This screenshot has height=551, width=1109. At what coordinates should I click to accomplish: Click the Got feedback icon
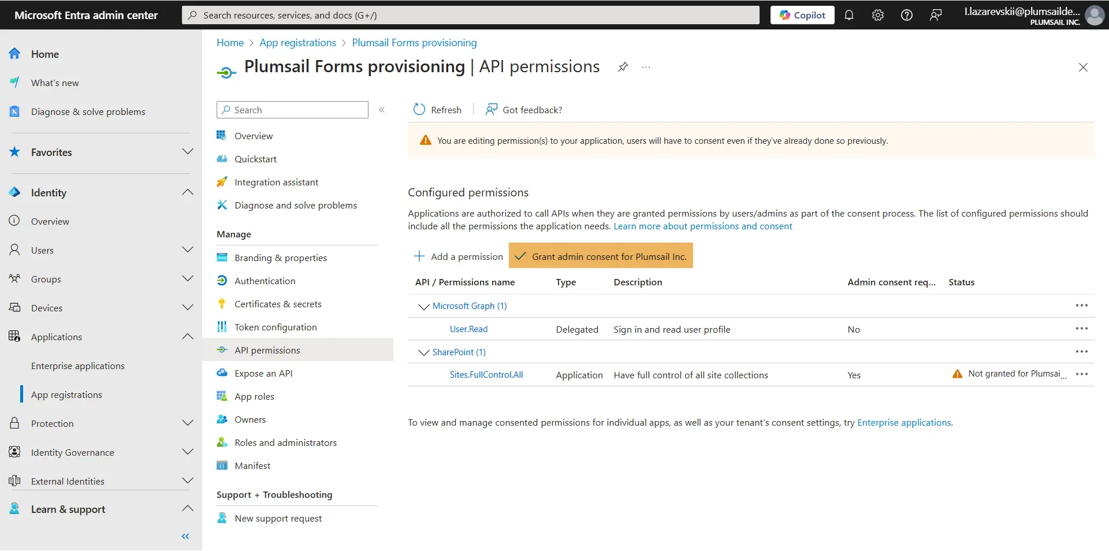tap(492, 109)
